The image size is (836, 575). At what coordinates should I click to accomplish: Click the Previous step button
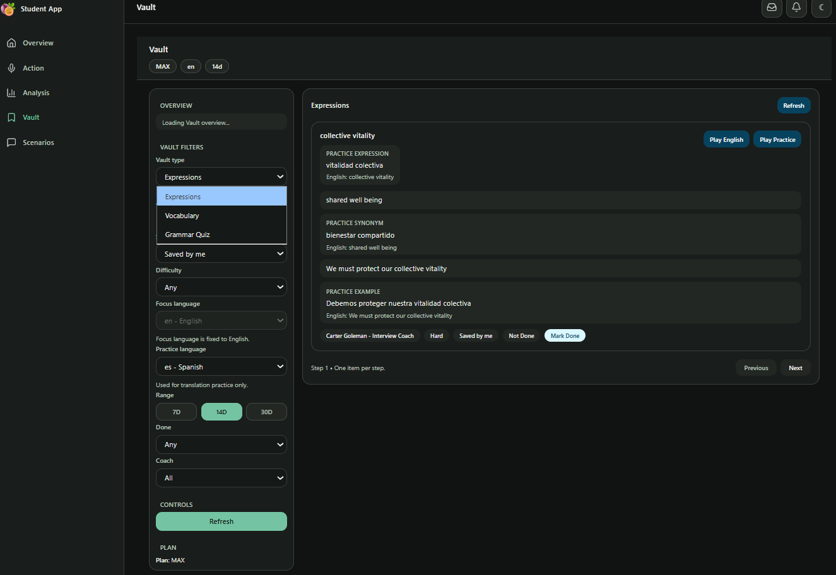pyautogui.click(x=756, y=368)
